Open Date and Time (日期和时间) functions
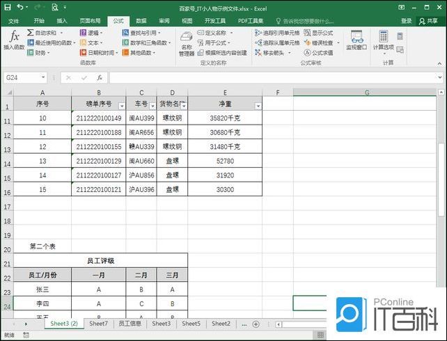447x341 pixels. [x=99, y=53]
